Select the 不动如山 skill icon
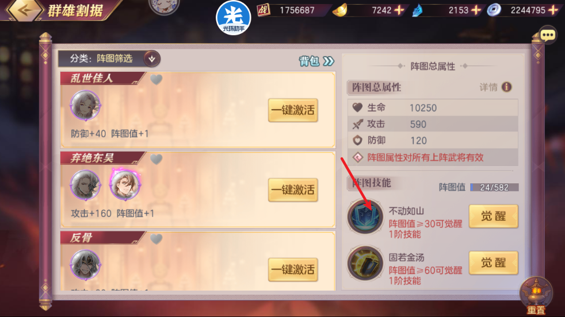565x317 pixels. [x=365, y=217]
